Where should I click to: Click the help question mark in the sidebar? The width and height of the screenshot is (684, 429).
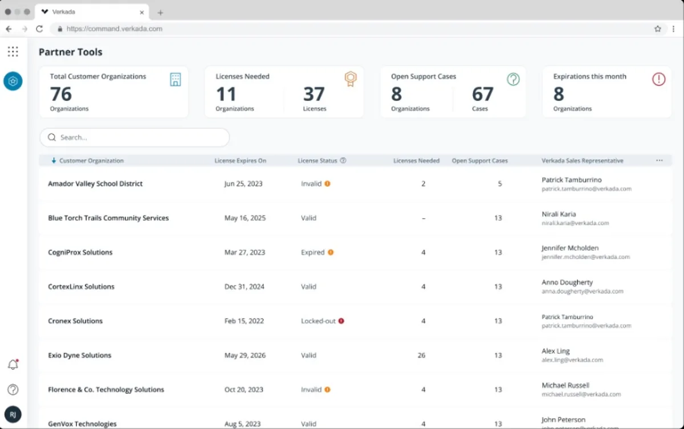click(13, 390)
